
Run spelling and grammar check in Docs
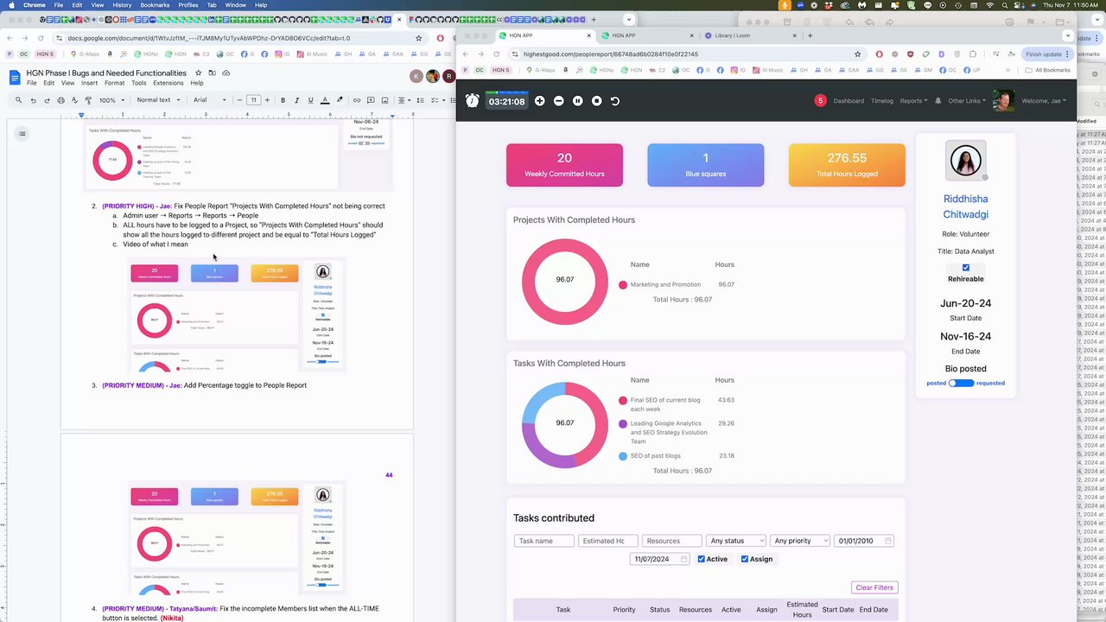tap(74, 100)
